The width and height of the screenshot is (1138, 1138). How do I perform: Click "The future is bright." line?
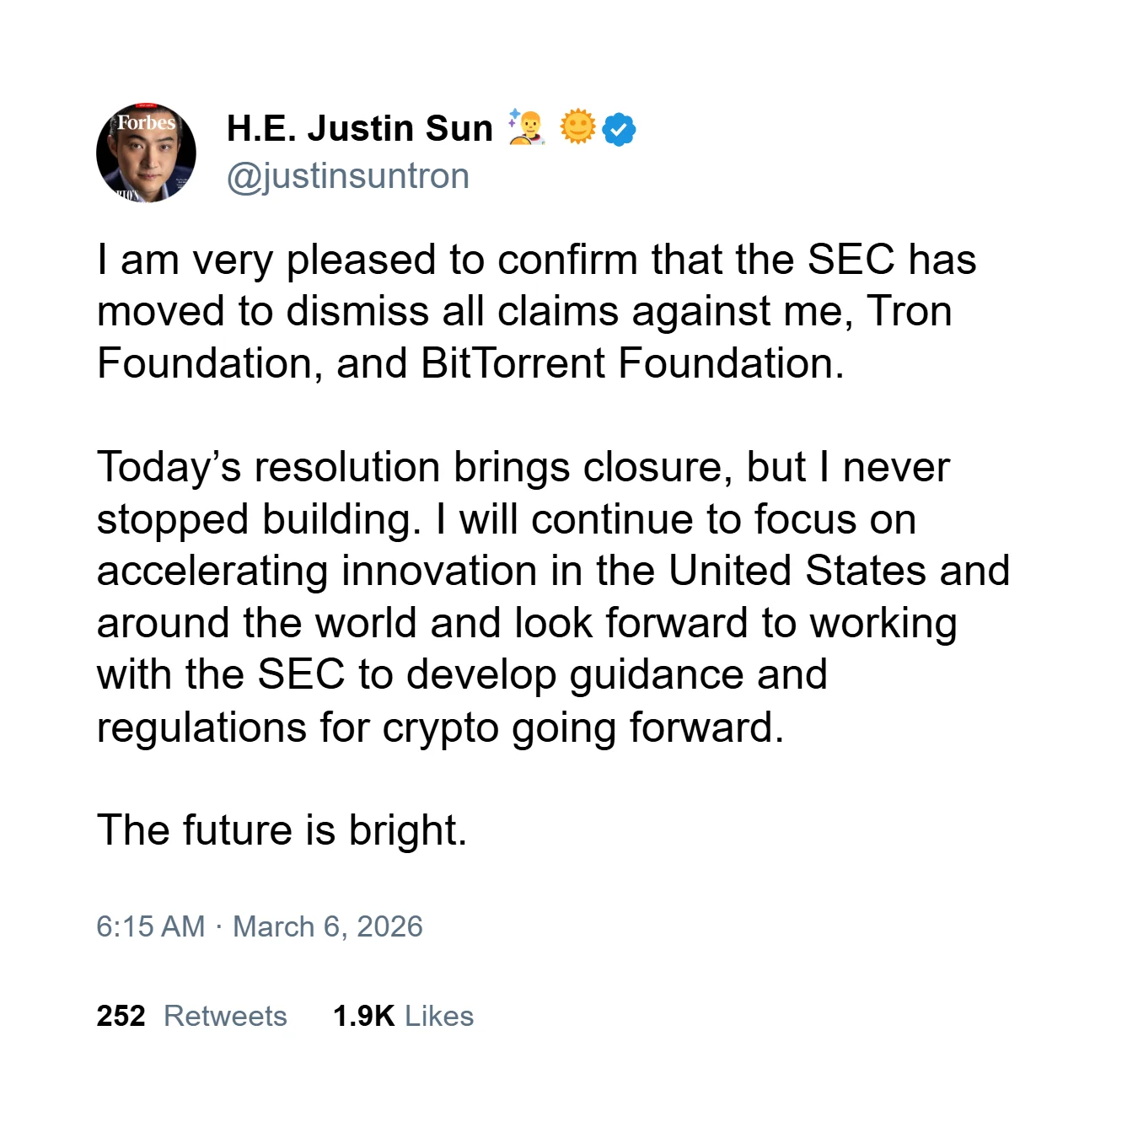pos(282,830)
